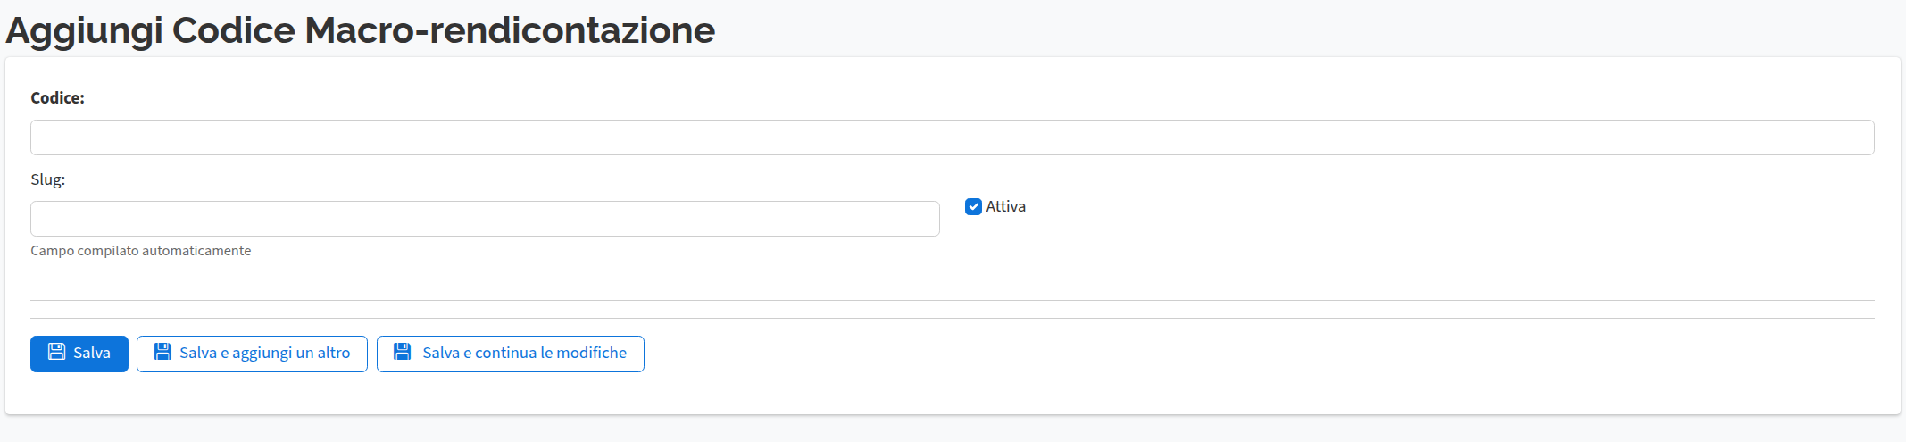The width and height of the screenshot is (1906, 442).
Task: Click the 'Campo compilato automaticamente' help text
Action: [x=140, y=251]
